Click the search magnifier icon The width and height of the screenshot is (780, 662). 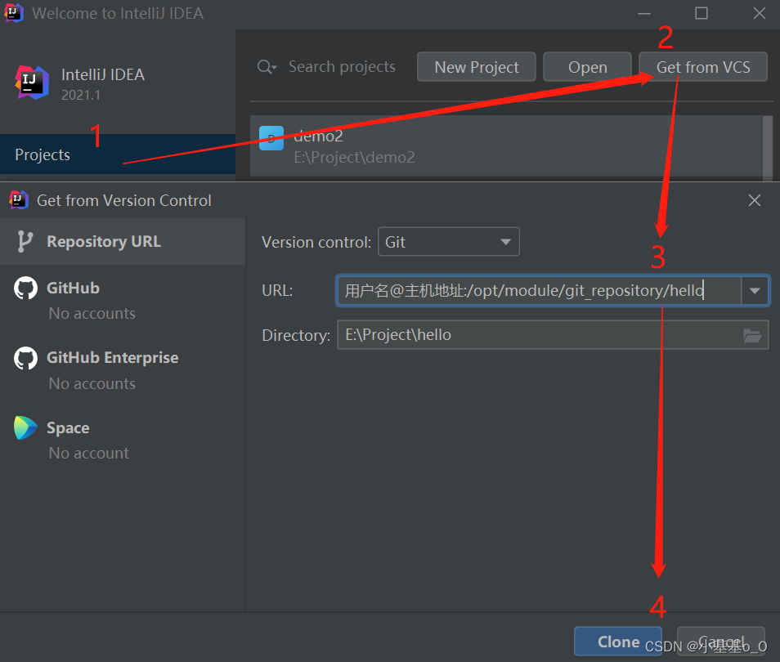tap(267, 67)
